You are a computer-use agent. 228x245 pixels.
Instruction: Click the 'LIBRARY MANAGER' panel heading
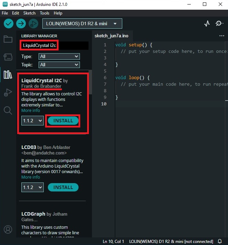(x=39, y=36)
